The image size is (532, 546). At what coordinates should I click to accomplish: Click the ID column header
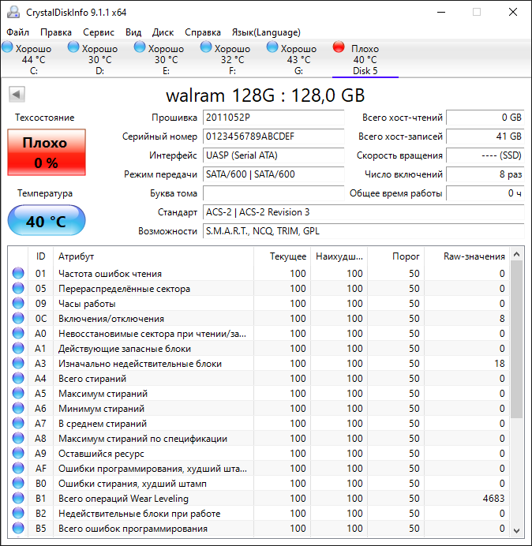click(x=40, y=256)
